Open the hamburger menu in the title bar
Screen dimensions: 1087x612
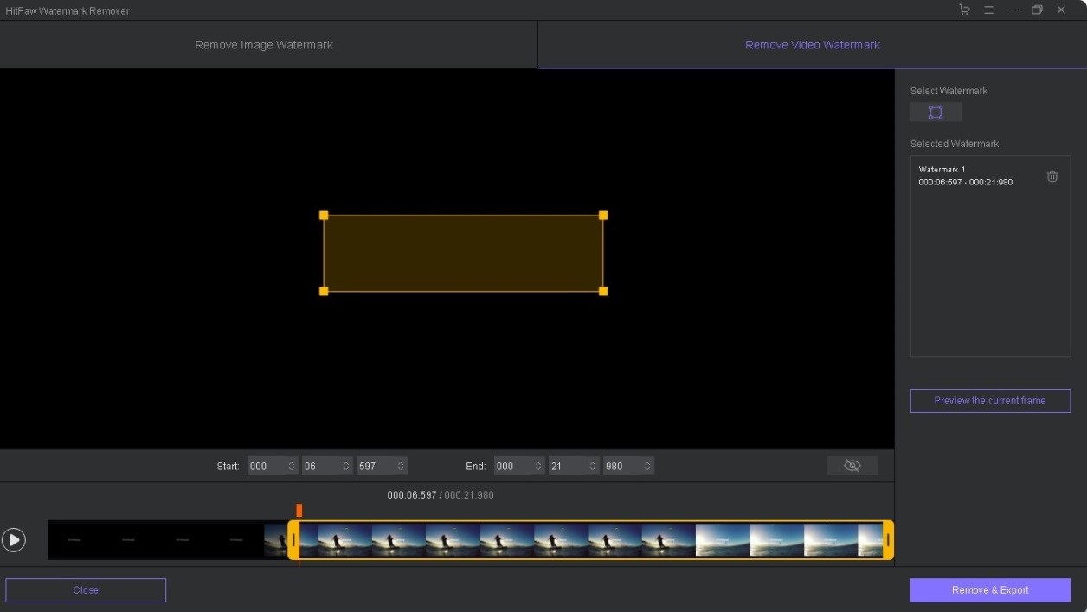coord(988,10)
